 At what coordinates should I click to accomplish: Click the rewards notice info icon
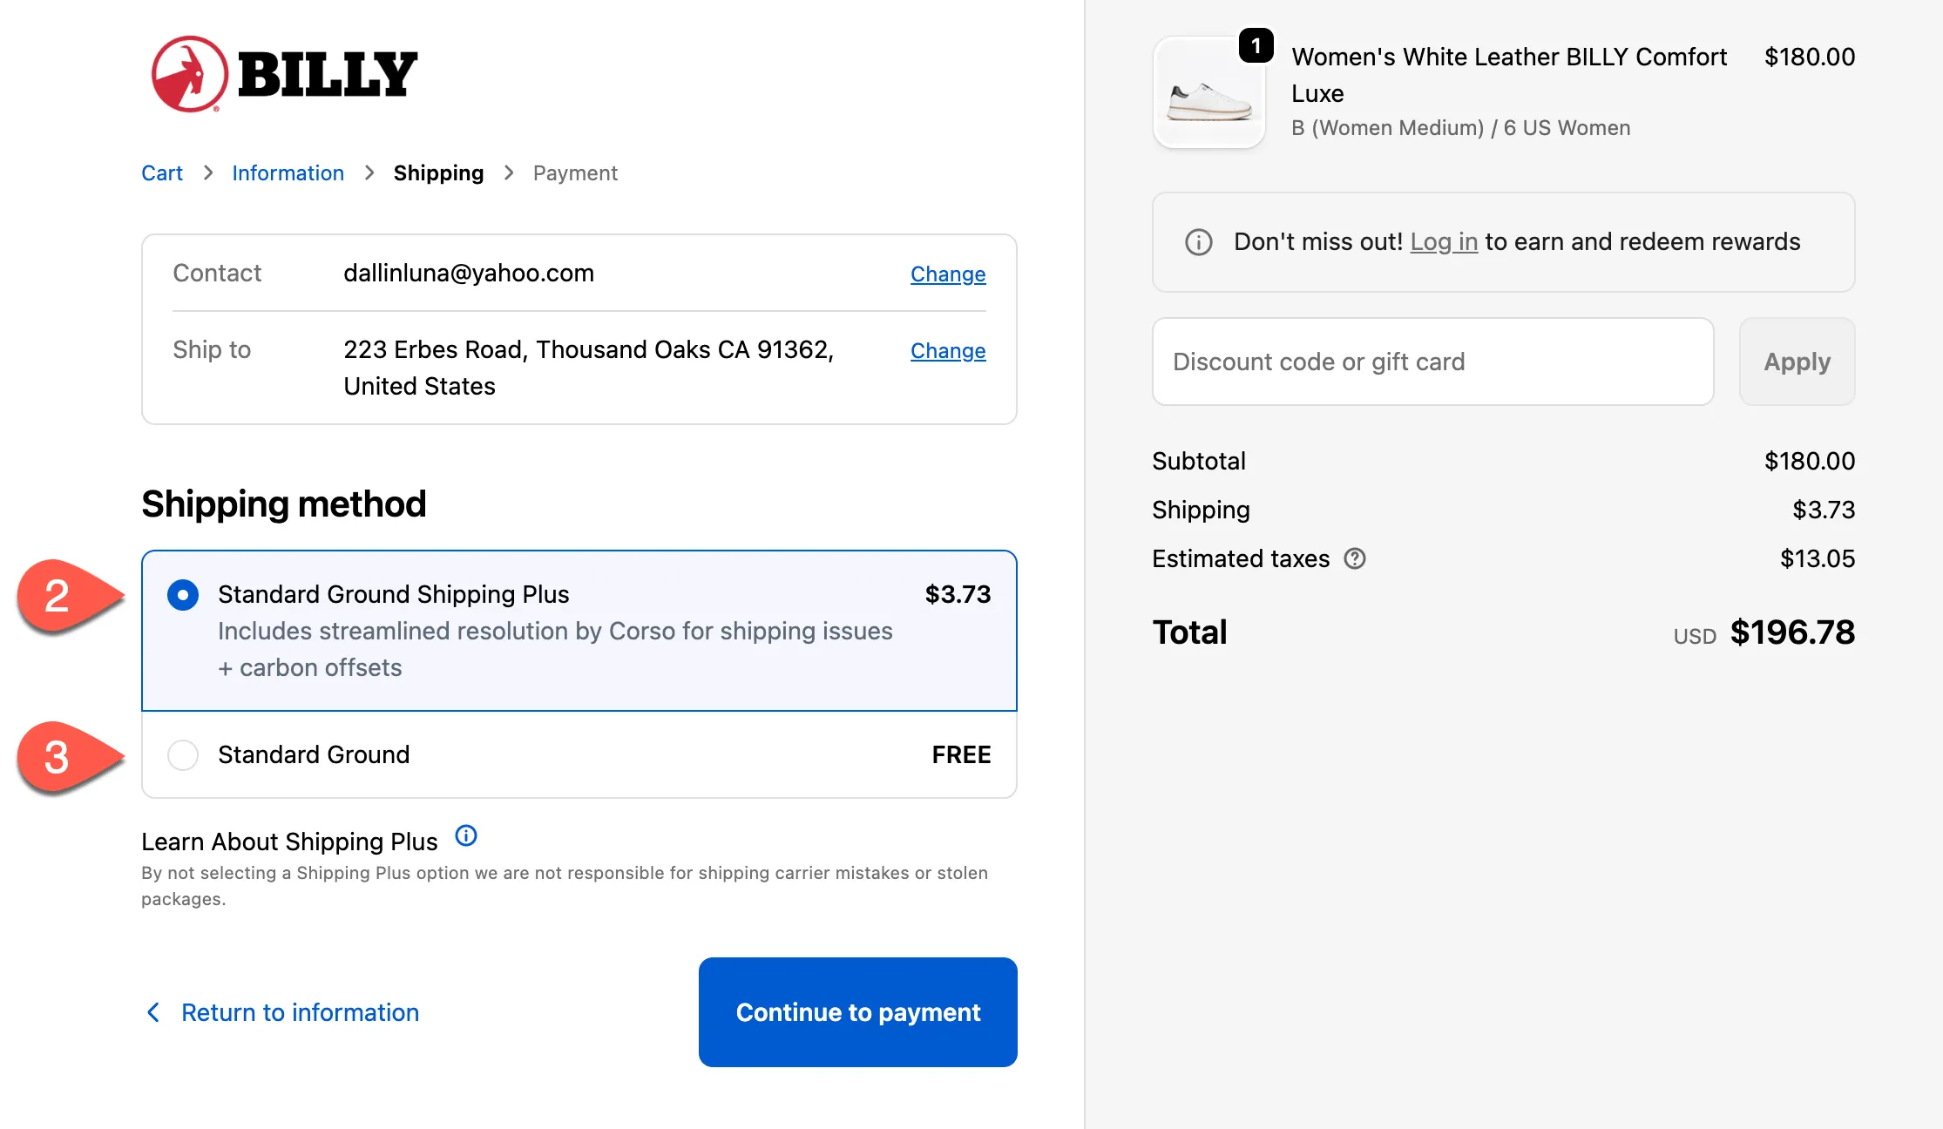pos(1199,242)
